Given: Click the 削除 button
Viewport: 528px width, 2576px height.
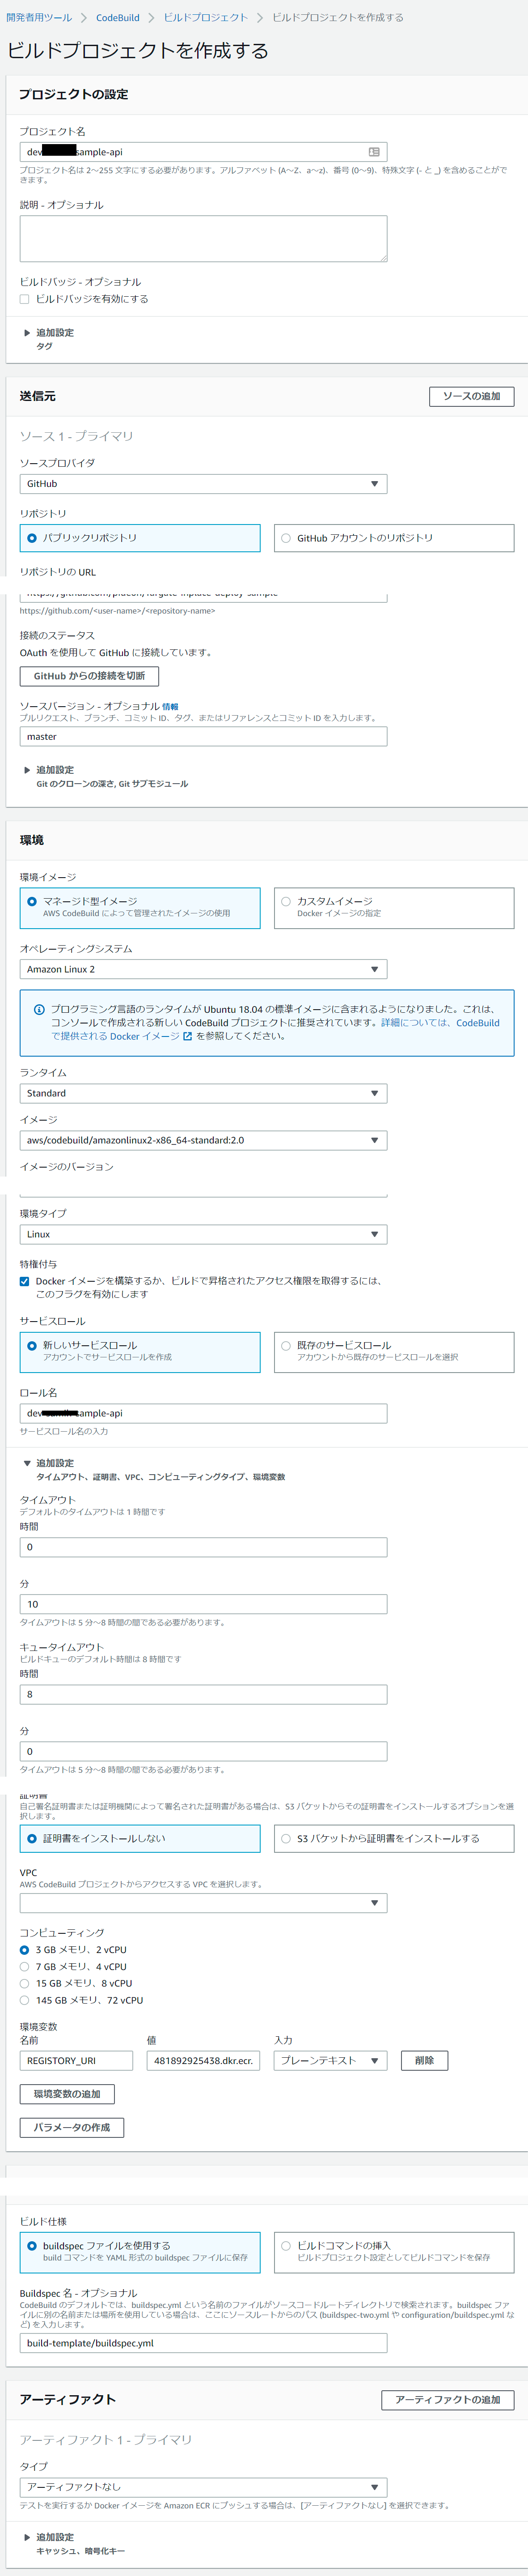Looking at the screenshot, I should point(424,2061).
